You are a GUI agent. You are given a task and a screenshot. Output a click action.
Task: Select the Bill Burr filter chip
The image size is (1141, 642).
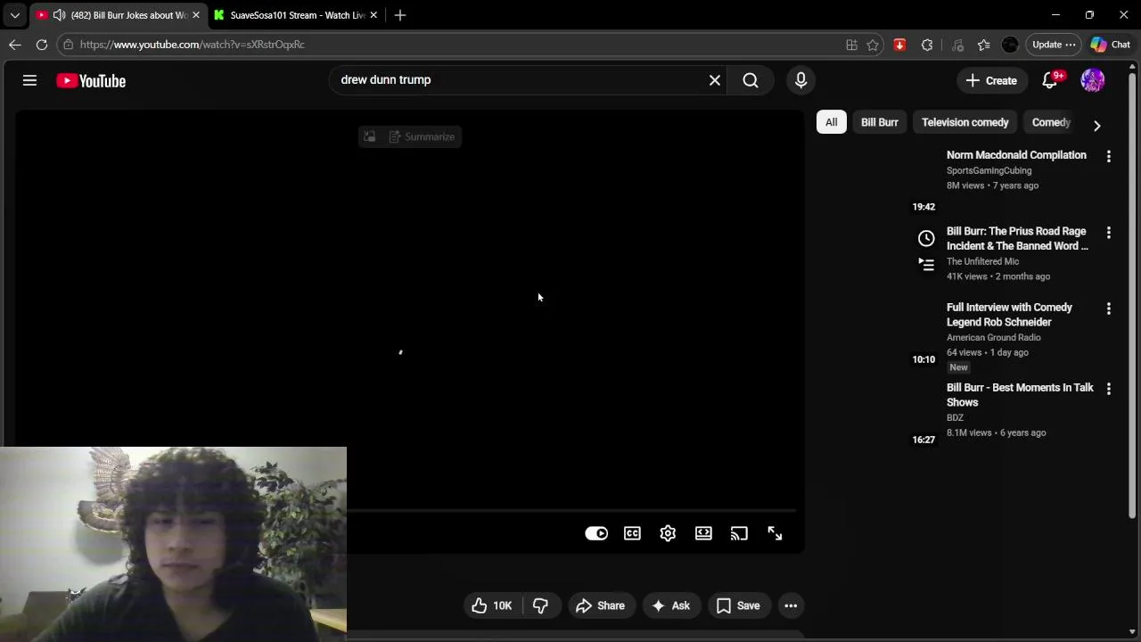coord(879,122)
